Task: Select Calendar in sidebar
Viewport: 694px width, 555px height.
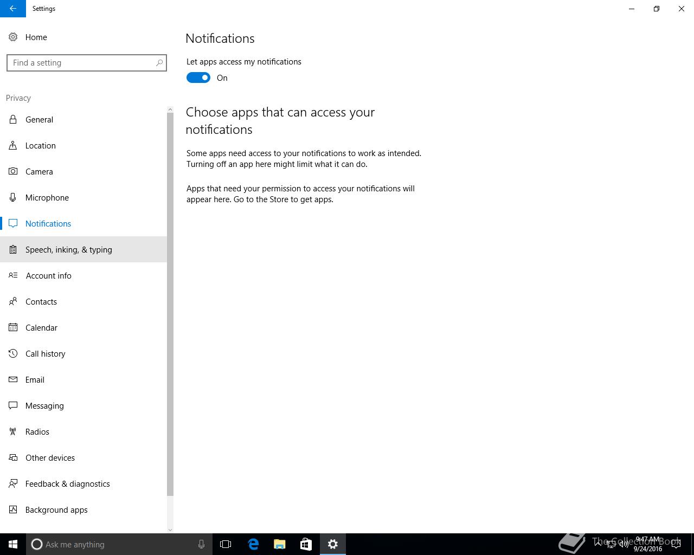Action: [83, 327]
